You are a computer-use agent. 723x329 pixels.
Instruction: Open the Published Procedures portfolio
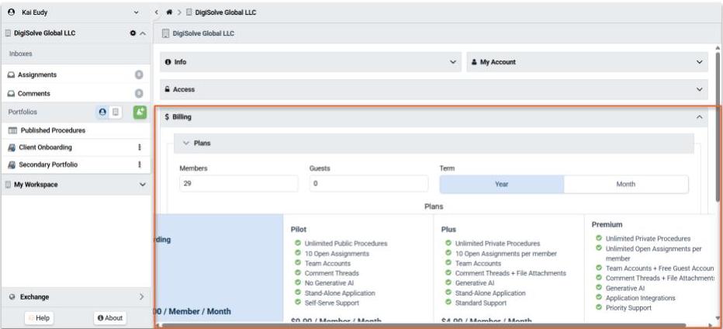click(53, 130)
